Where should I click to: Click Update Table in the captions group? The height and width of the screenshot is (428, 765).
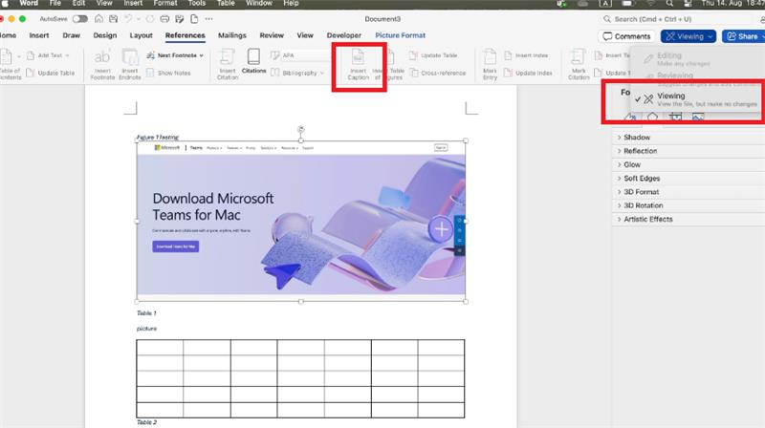434,55
